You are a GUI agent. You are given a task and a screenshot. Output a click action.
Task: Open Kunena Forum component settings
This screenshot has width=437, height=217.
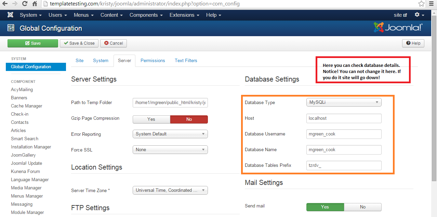click(25, 171)
